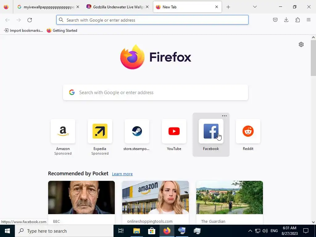Open the Learn more Pocket link
The height and width of the screenshot is (237, 316).
coord(122,174)
